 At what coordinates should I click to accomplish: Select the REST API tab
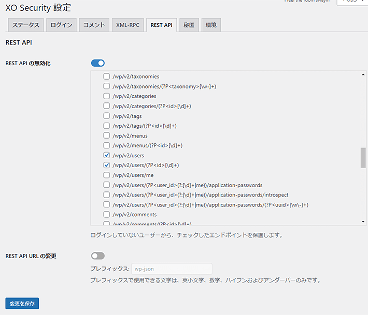(x=162, y=25)
